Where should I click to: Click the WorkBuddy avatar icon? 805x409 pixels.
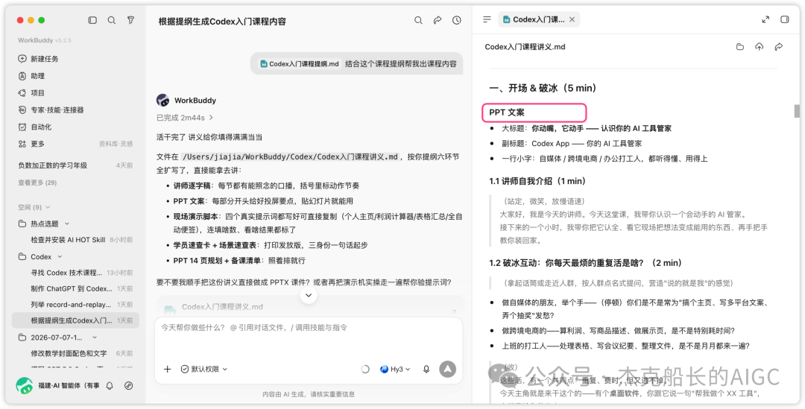pyautogui.click(x=162, y=100)
